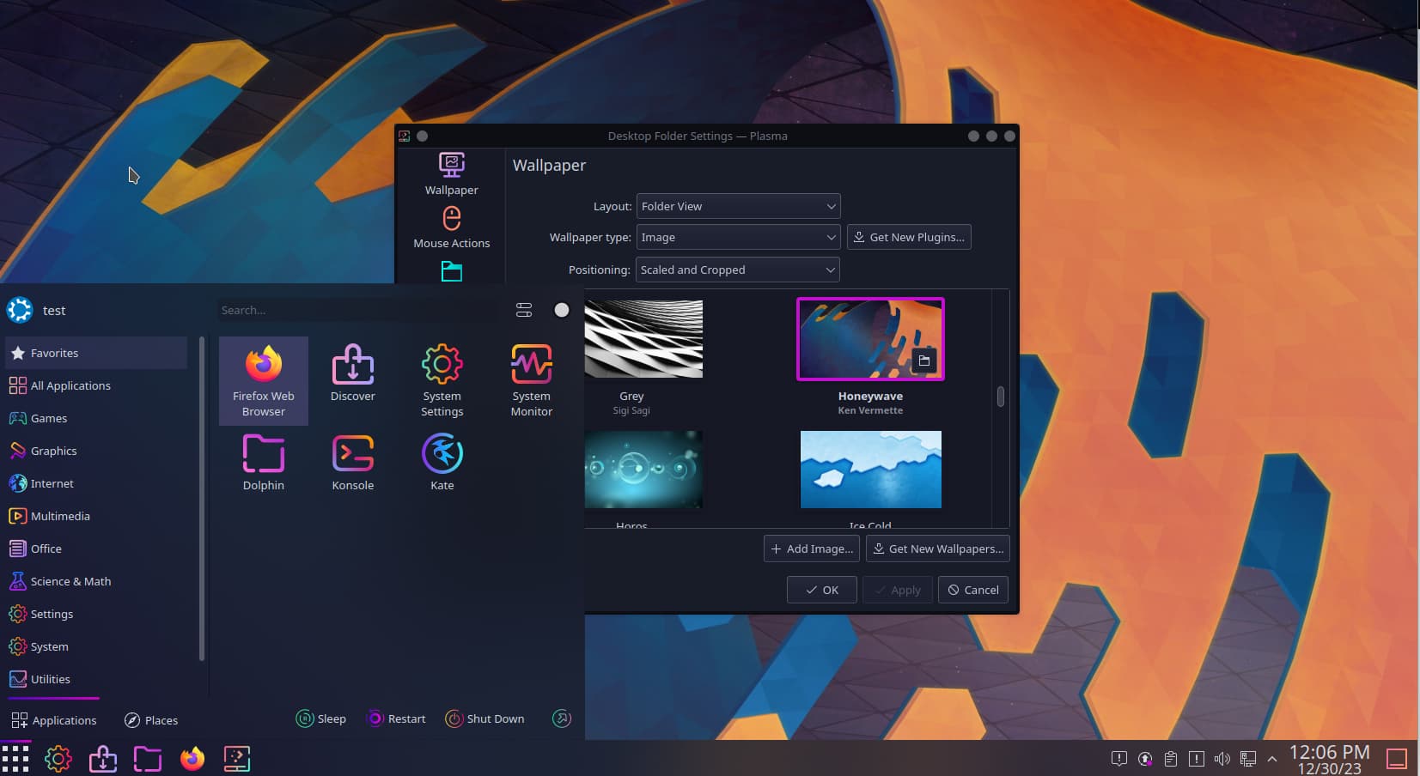The height and width of the screenshot is (776, 1420).
Task: Click the wallpaper list scrollbar handle
Action: (x=1000, y=397)
